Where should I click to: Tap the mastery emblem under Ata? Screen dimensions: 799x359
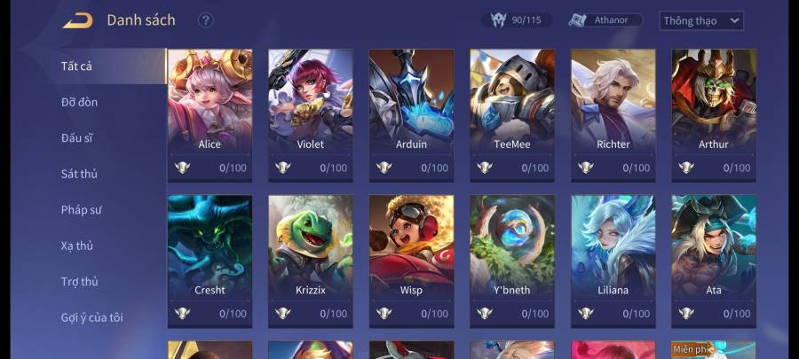coord(686,313)
